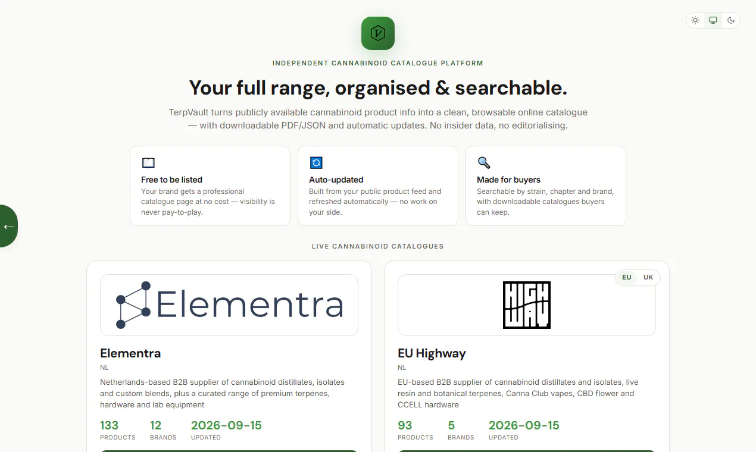Open the EU Highway catalogue title

click(432, 353)
